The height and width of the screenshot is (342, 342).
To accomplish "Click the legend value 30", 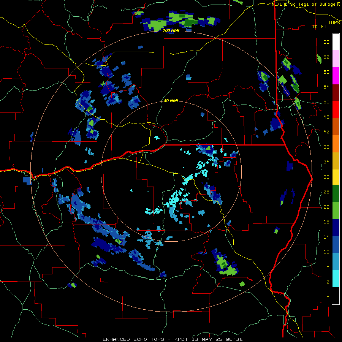I will [326, 177].
